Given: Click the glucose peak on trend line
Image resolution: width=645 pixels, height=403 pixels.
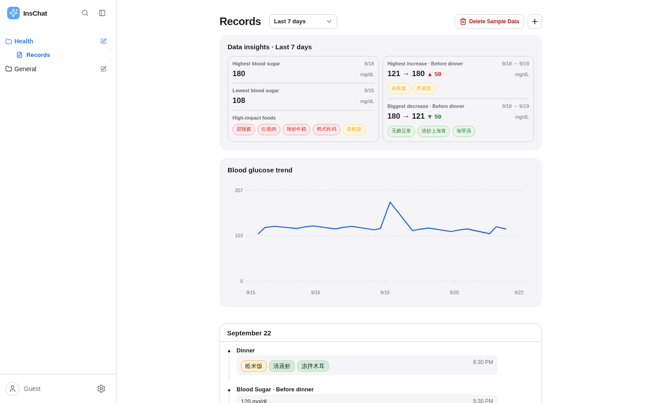Looking at the screenshot, I should click(x=390, y=202).
